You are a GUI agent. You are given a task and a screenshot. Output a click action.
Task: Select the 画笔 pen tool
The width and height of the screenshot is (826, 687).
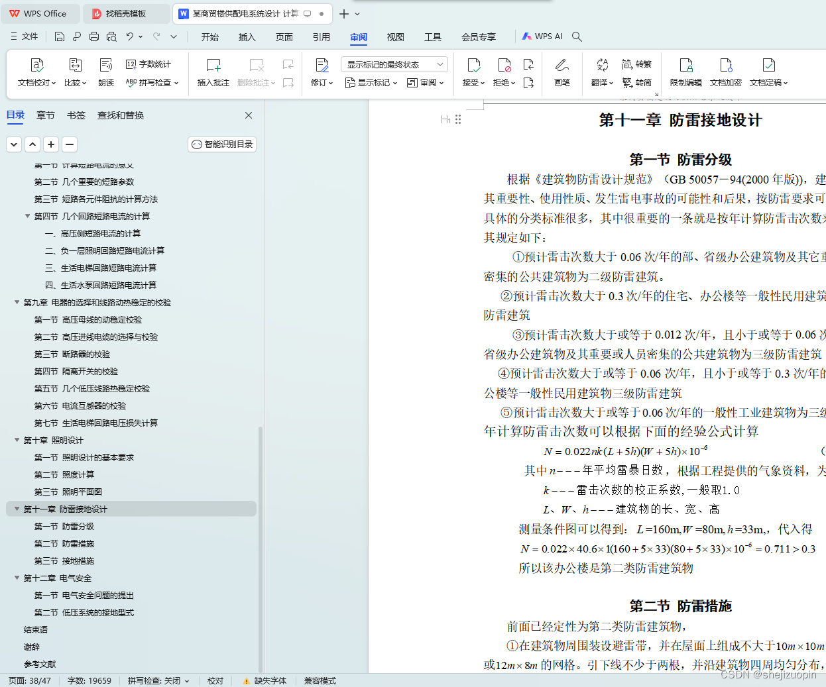[x=561, y=73]
